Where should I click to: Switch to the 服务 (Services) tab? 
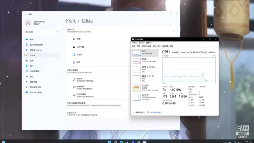point(172,46)
